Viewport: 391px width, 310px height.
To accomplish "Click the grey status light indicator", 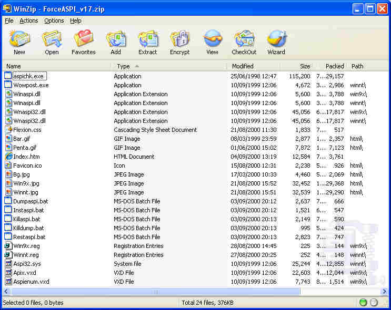I will pos(374,303).
